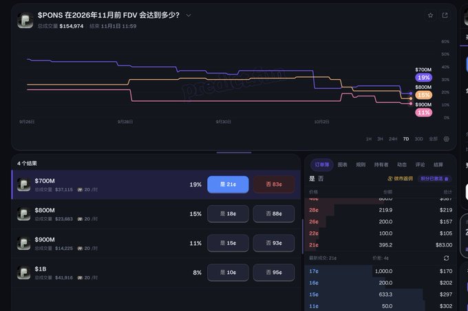
Task: Select the 15¢ bid row in order book
Action: pyautogui.click(x=381, y=294)
